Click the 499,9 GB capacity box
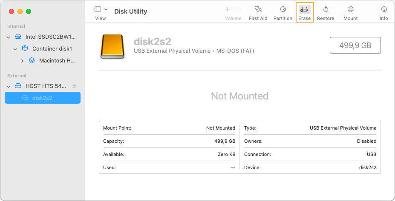The image size is (395, 201). pos(355,45)
